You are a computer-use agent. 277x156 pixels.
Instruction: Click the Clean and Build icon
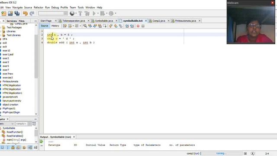[87, 13]
